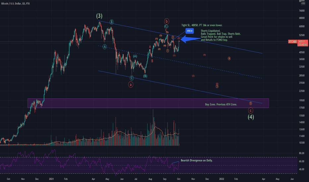Click the 52500 price axis label
This screenshot has width=309, height=182.
[x=302, y=35]
